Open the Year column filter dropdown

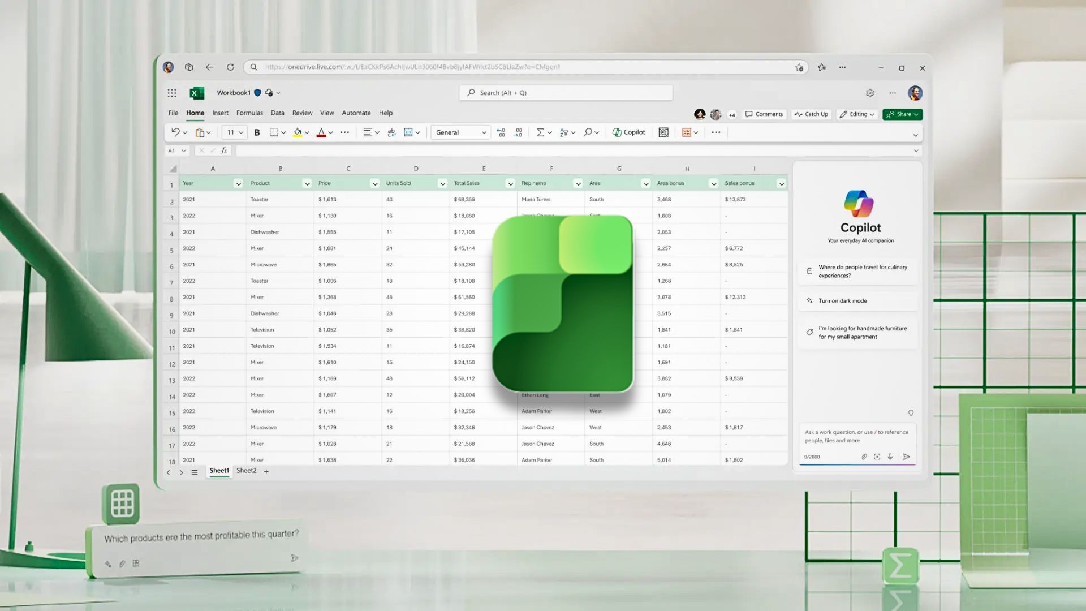[238, 184]
